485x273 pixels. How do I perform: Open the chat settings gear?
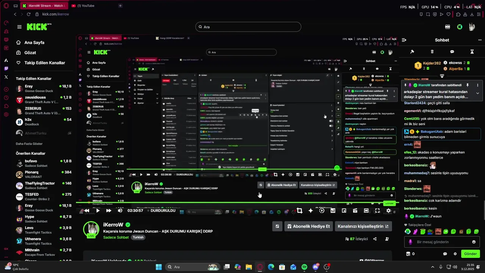click(455, 254)
